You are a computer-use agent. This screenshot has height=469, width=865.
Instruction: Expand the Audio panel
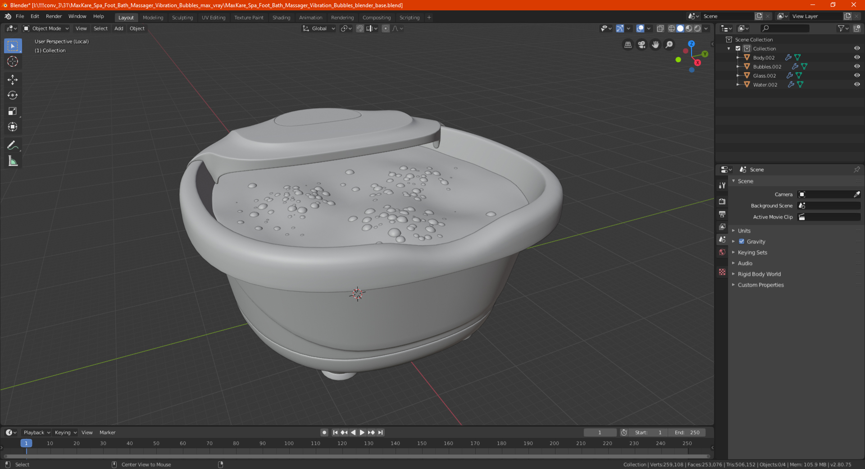point(745,263)
